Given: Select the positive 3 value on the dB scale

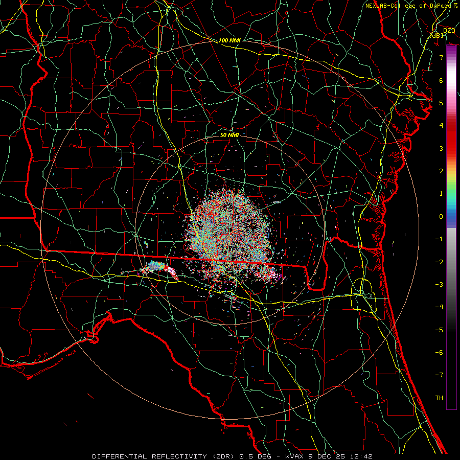Looking at the screenshot, I should (441, 148).
